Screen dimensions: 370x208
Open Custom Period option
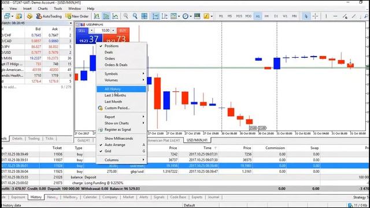[121, 108]
